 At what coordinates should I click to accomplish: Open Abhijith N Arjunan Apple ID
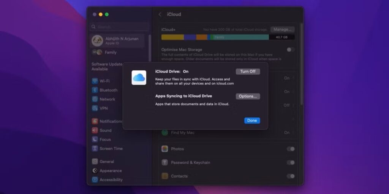click(117, 41)
